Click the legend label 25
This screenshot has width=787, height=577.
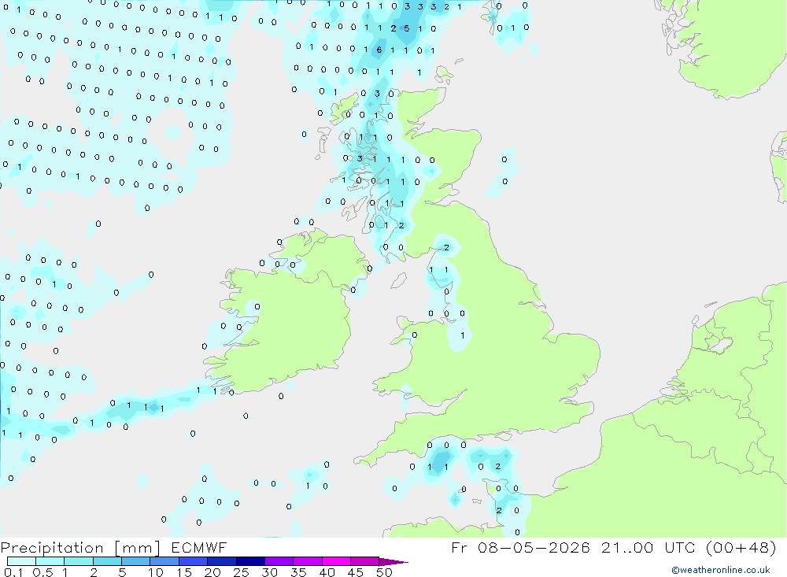tap(241, 572)
